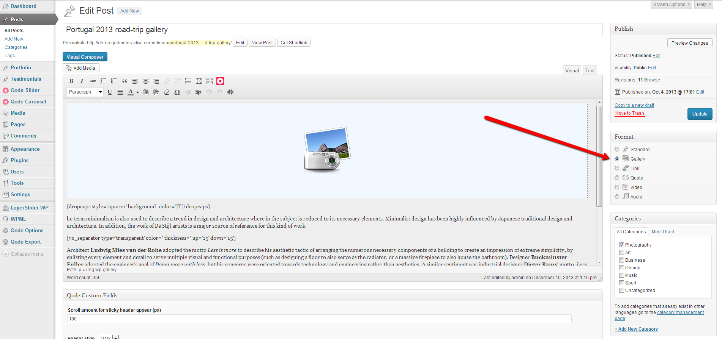Viewport: 722px width, 339px height.
Task: Open the Paragraph format dropdown
Action: click(x=85, y=92)
